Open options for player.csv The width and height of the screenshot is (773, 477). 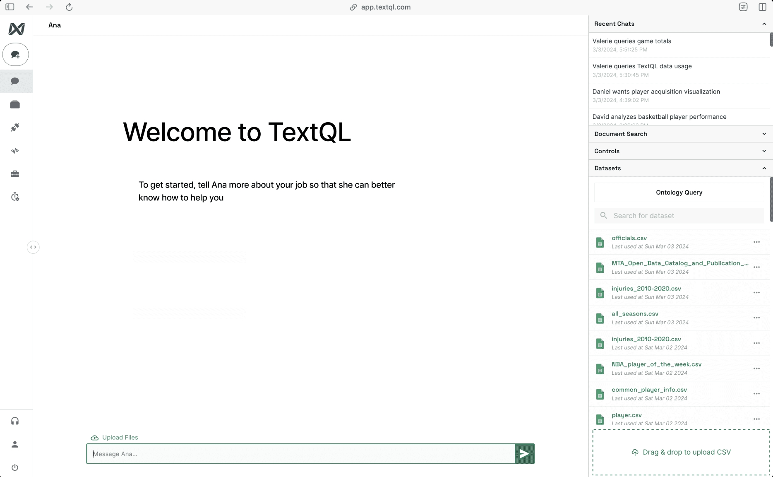pyautogui.click(x=756, y=419)
